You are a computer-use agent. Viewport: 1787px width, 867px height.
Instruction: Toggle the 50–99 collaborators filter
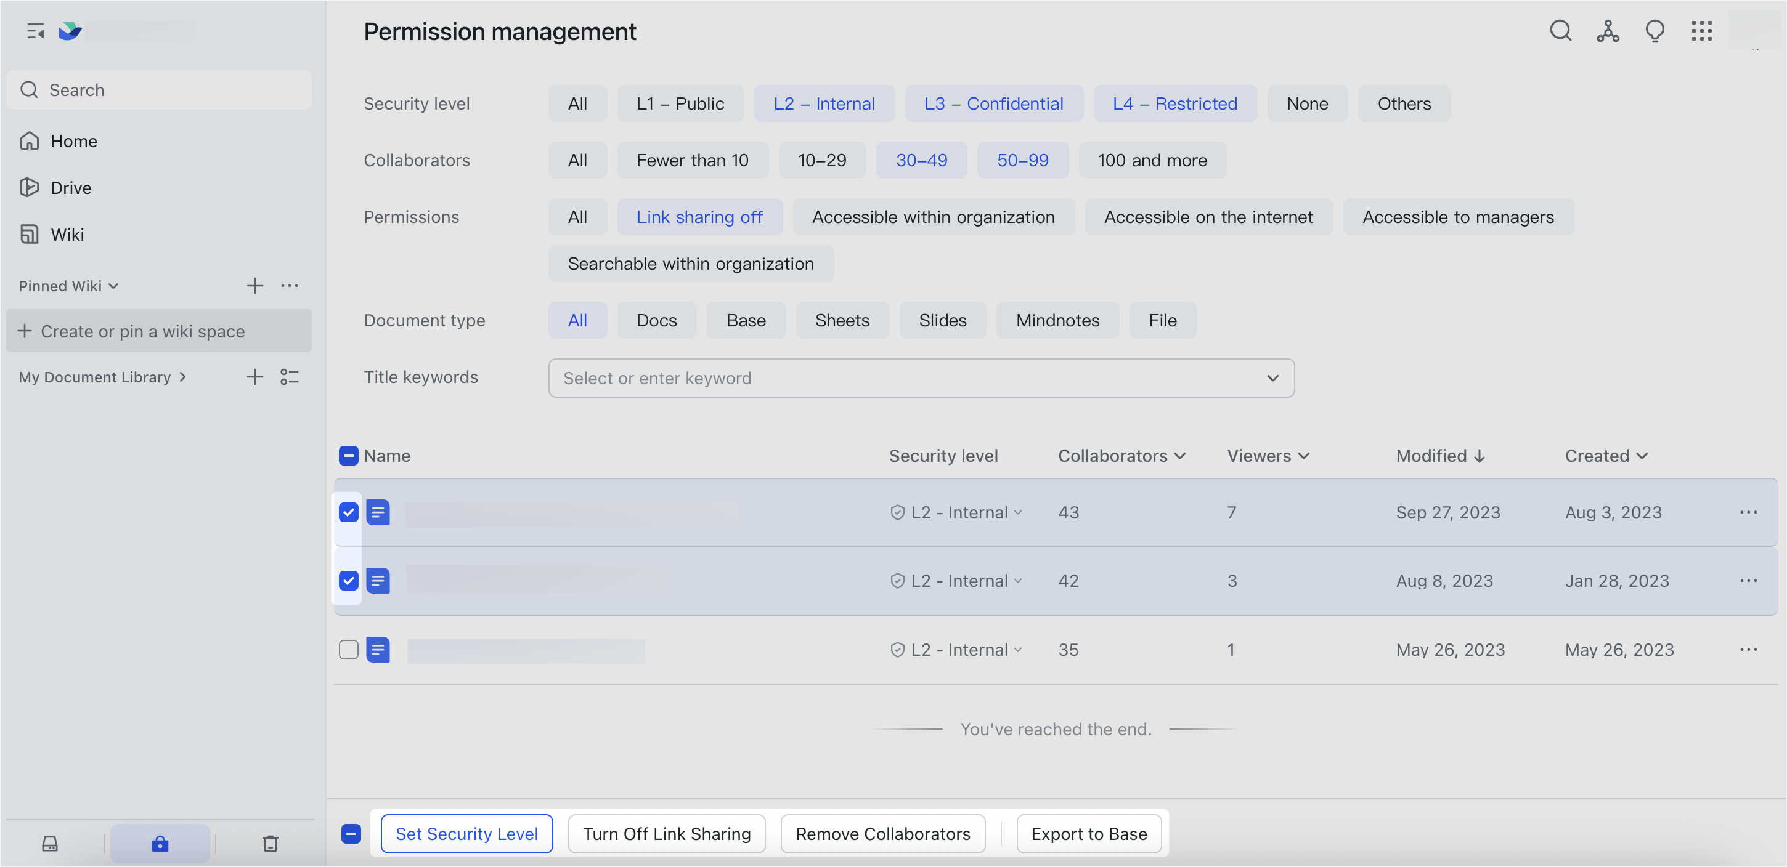click(1022, 160)
